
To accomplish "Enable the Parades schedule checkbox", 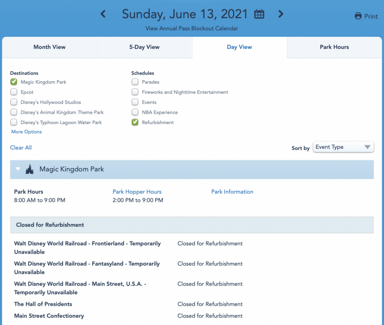I will (135, 82).
